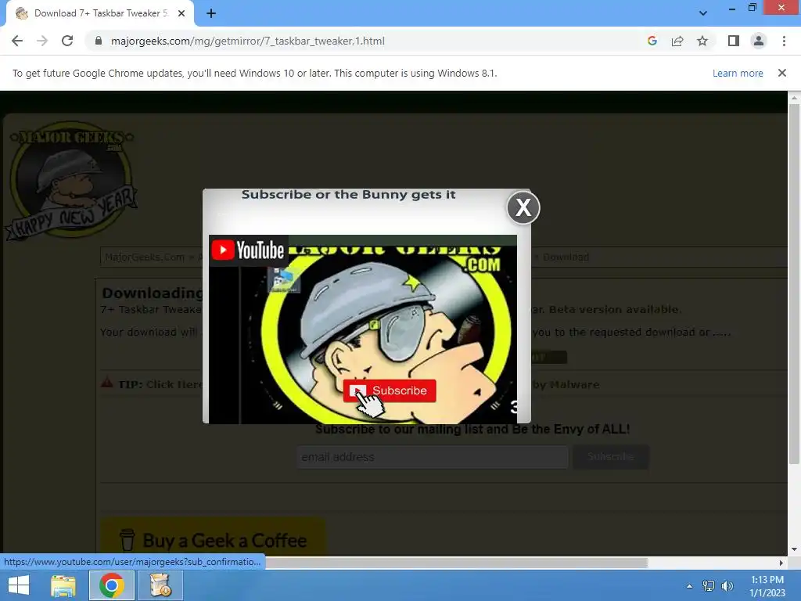801x601 pixels.
Task: Select the majorgeeks.com URL in address bar
Action: (x=247, y=41)
